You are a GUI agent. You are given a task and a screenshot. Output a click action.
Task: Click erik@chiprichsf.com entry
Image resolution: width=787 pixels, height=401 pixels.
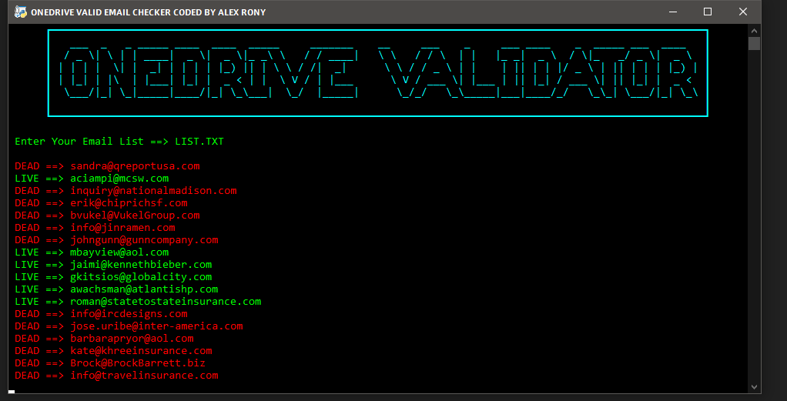[101, 202]
